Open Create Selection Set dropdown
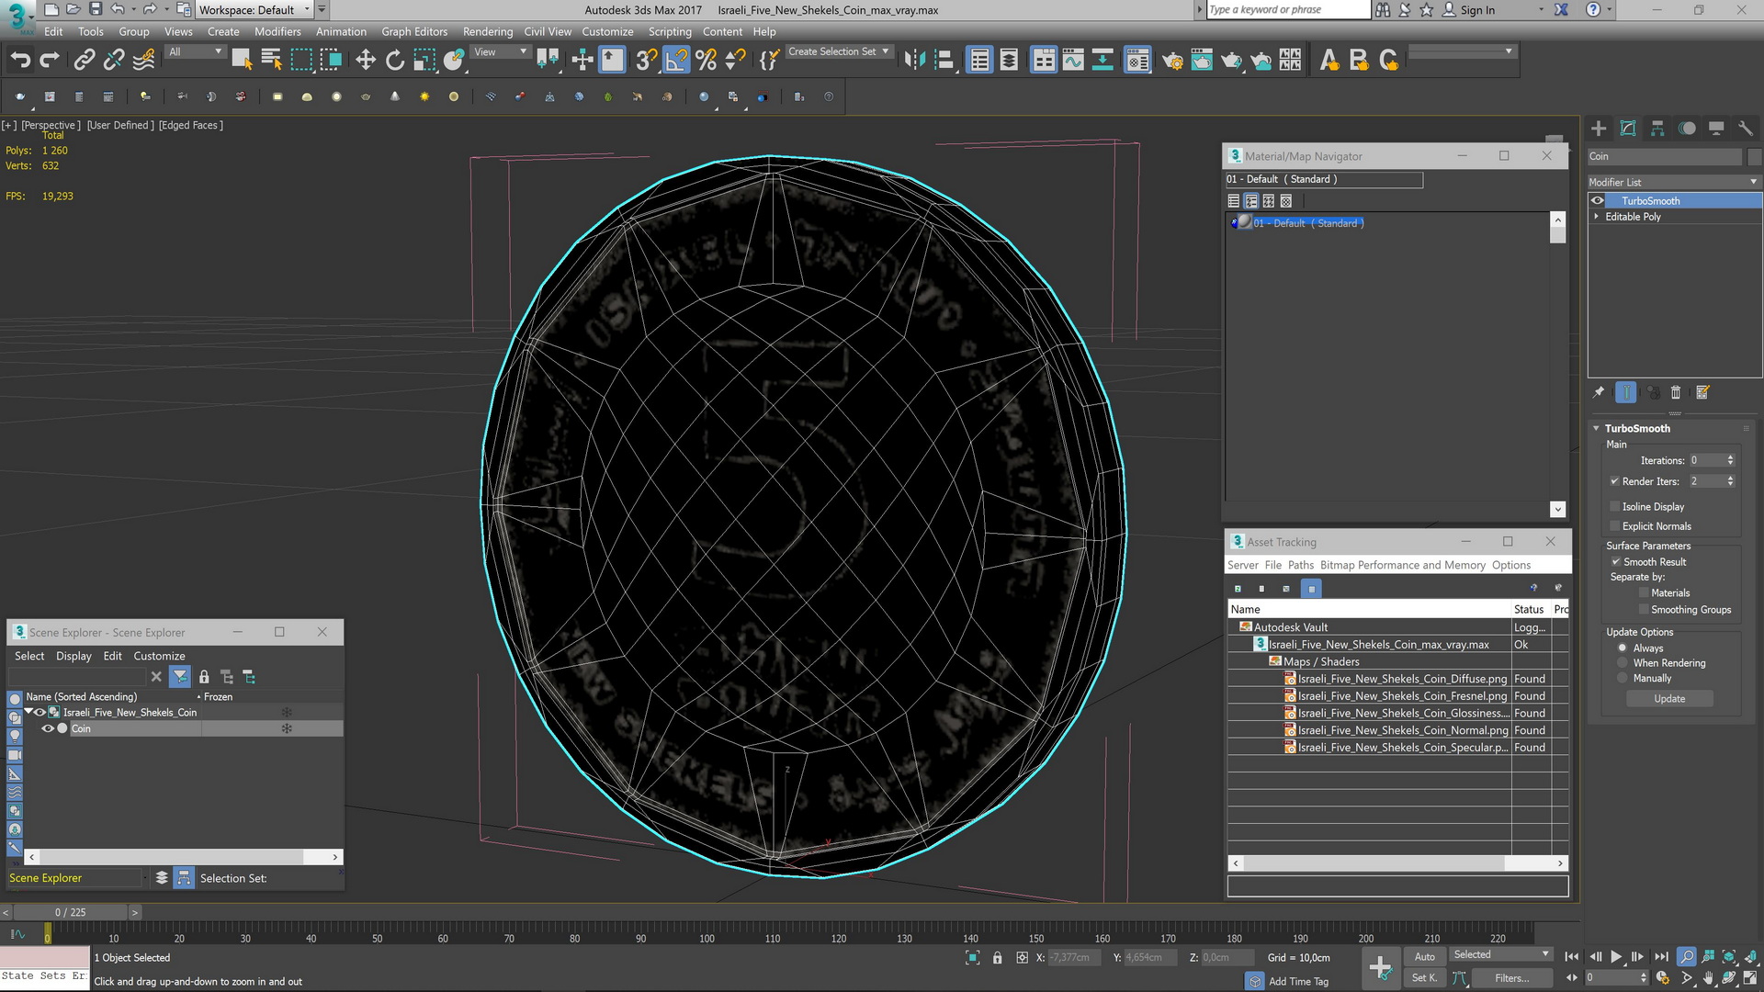 coord(838,51)
